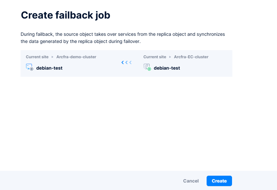Select the Arcfra-EC-cluster site label
Screen dimensions: 277x190
coord(191,57)
